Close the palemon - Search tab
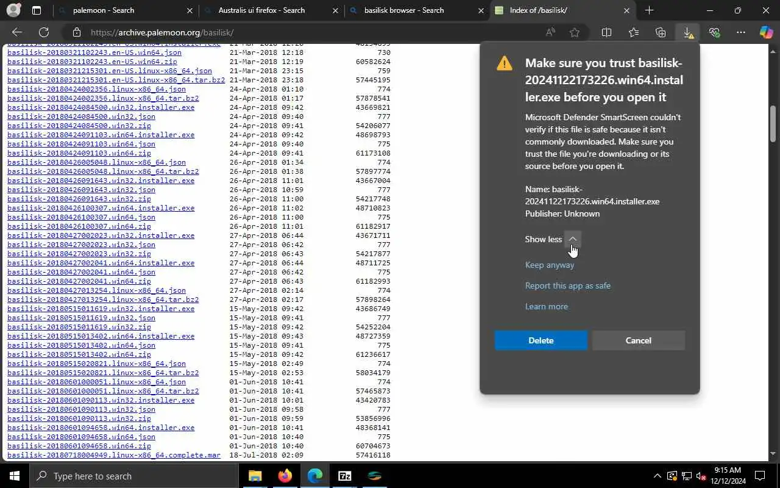780x488 pixels. click(190, 10)
